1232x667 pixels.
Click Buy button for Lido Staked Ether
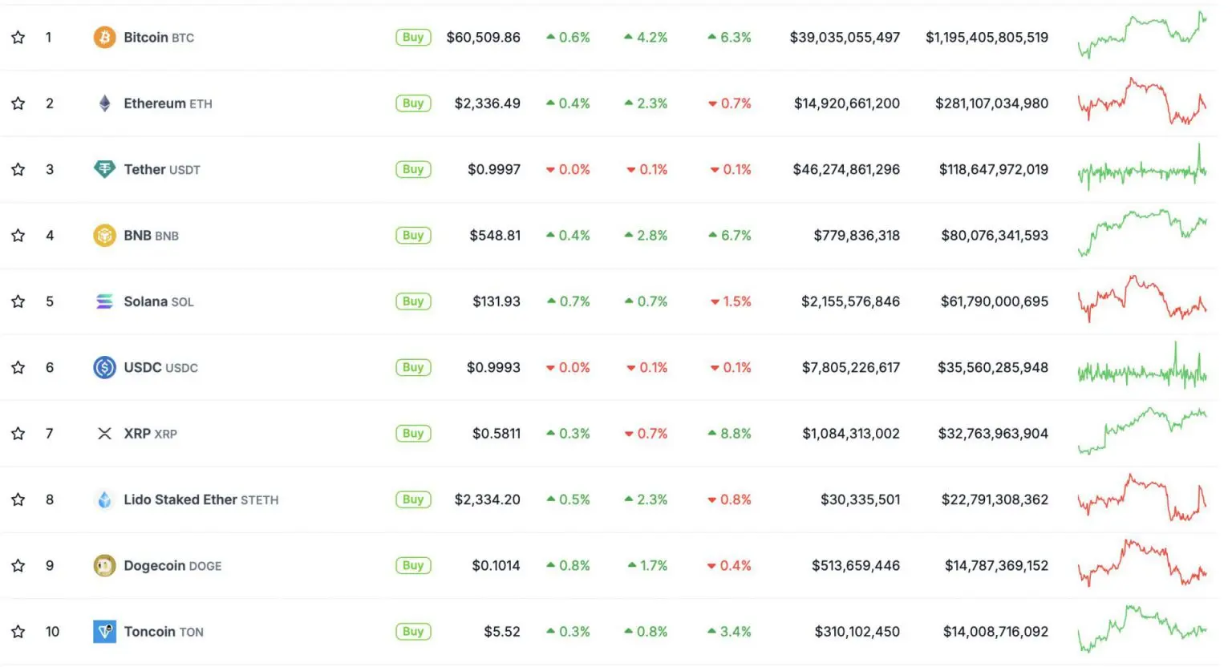(x=413, y=499)
